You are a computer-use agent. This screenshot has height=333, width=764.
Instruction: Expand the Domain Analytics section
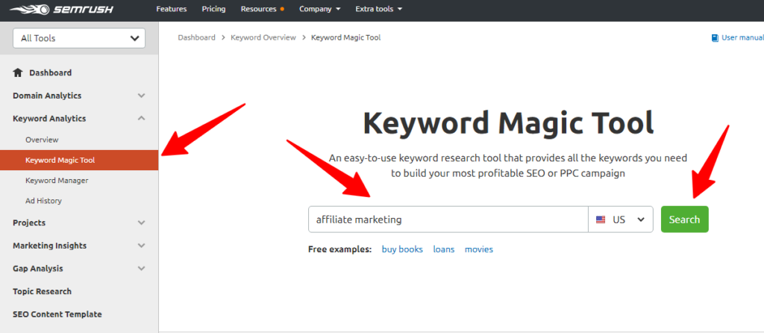click(x=141, y=96)
